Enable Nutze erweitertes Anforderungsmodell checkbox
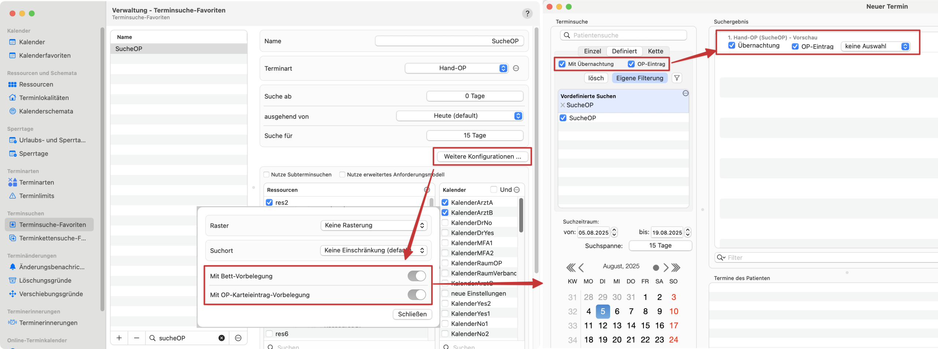Viewport: 938px width, 349px height. tap(342, 175)
